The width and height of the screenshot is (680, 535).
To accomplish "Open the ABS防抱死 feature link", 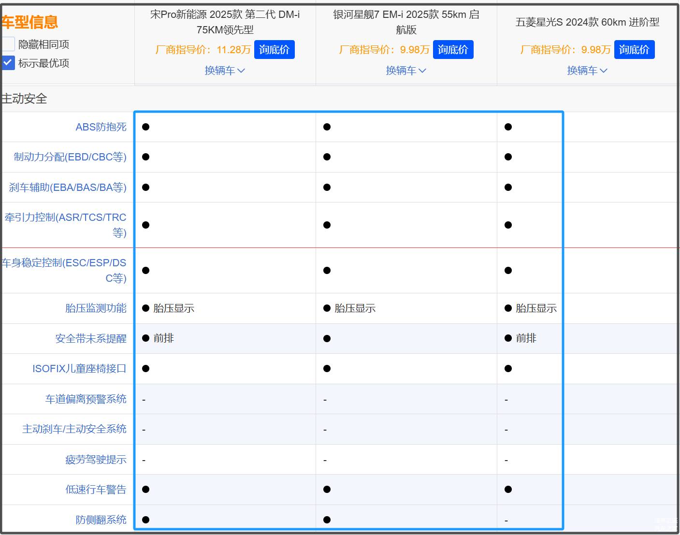I will coord(101,127).
